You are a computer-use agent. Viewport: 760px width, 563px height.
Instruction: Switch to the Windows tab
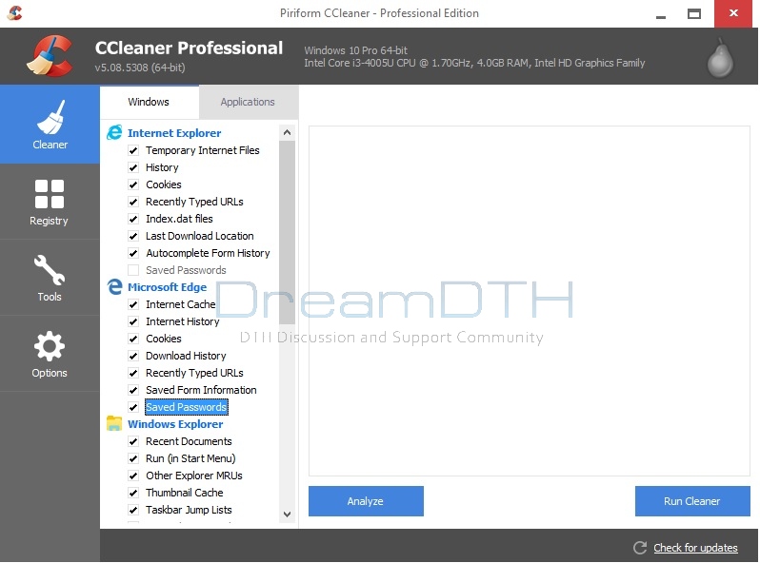click(149, 102)
